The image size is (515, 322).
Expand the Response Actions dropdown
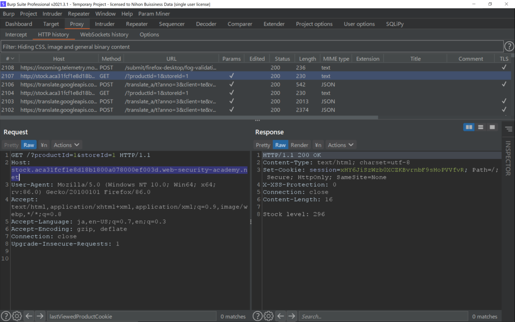click(341, 145)
